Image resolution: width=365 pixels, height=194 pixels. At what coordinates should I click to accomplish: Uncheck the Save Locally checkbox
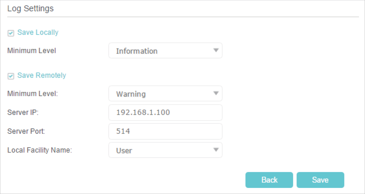tap(11, 33)
